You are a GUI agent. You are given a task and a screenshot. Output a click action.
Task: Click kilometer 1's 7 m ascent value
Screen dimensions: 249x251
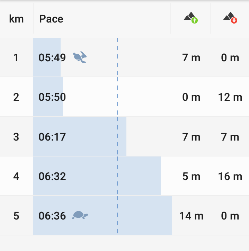click(x=191, y=57)
